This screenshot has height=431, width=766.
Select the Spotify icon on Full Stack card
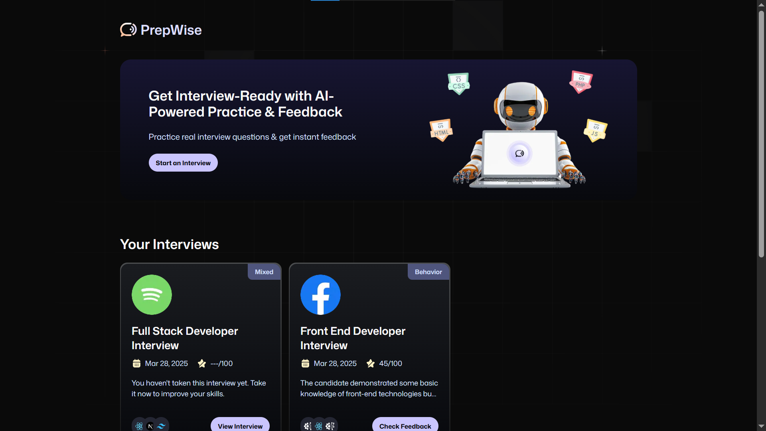pos(151,295)
